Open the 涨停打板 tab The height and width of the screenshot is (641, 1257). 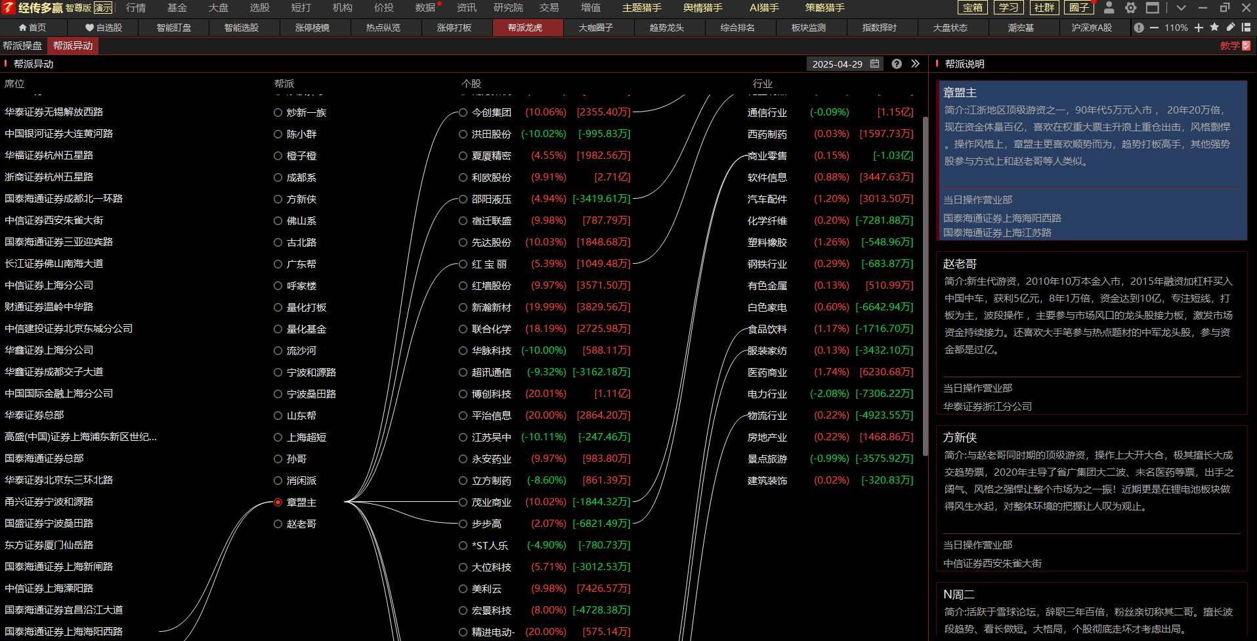(x=454, y=28)
